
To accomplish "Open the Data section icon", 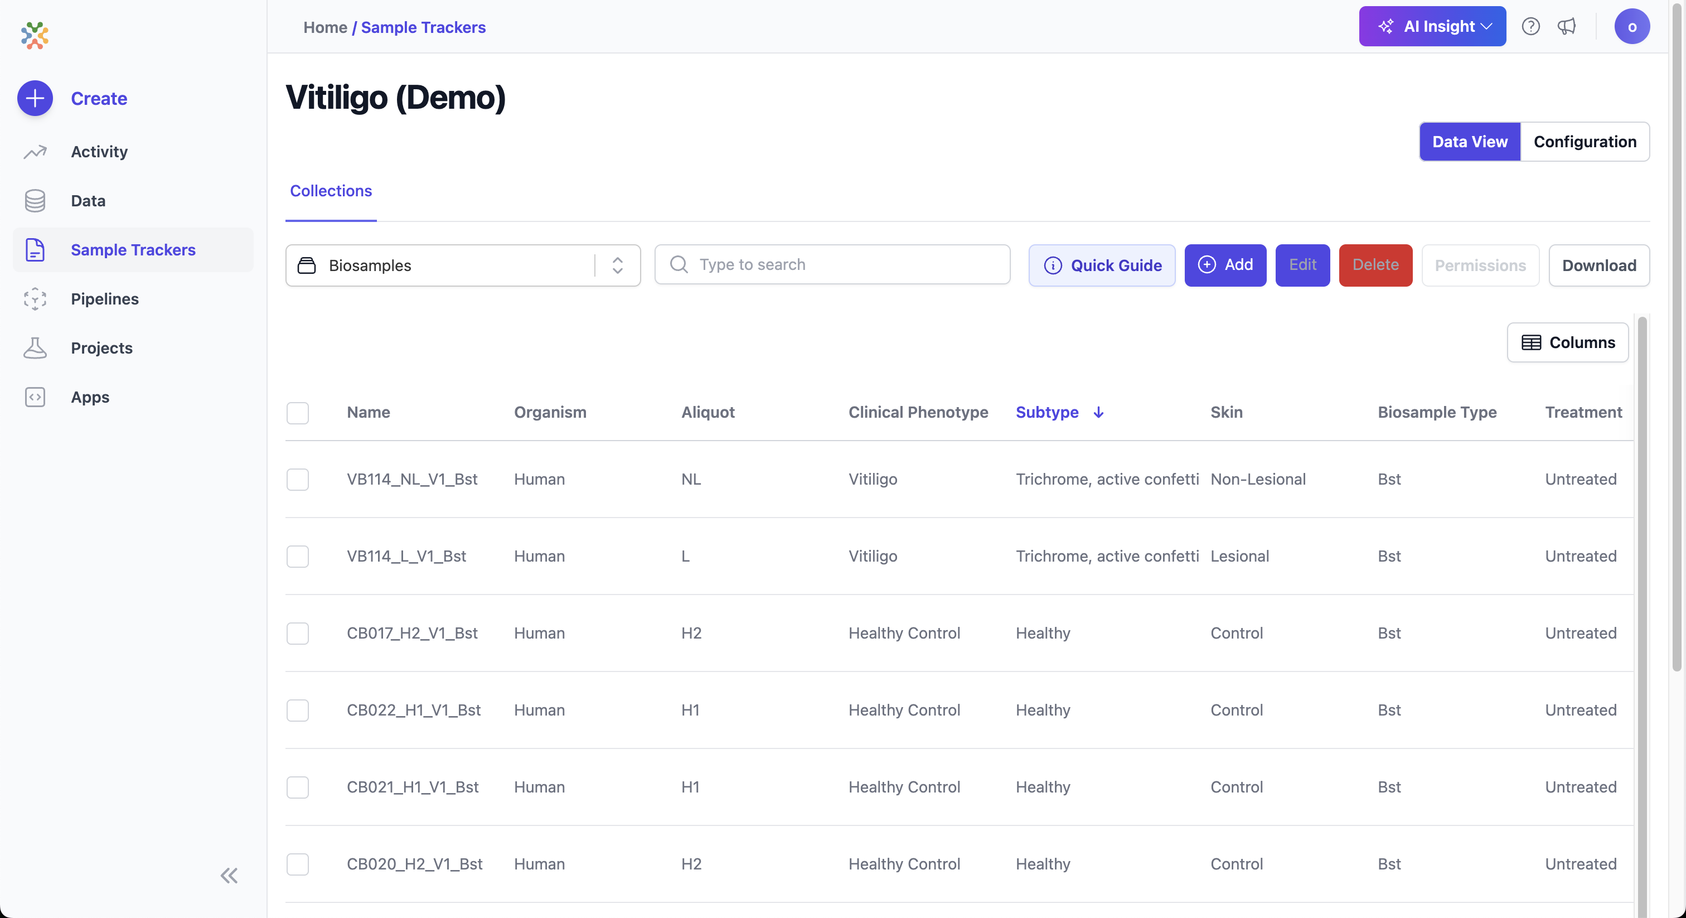I will [35, 200].
